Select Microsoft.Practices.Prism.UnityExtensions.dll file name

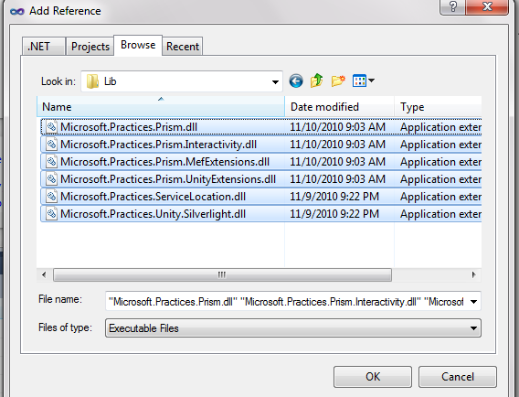point(168,179)
